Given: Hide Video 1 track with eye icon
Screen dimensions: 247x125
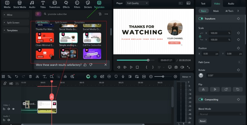Looking at the screenshot, I should pyautogui.click(x=13, y=109).
